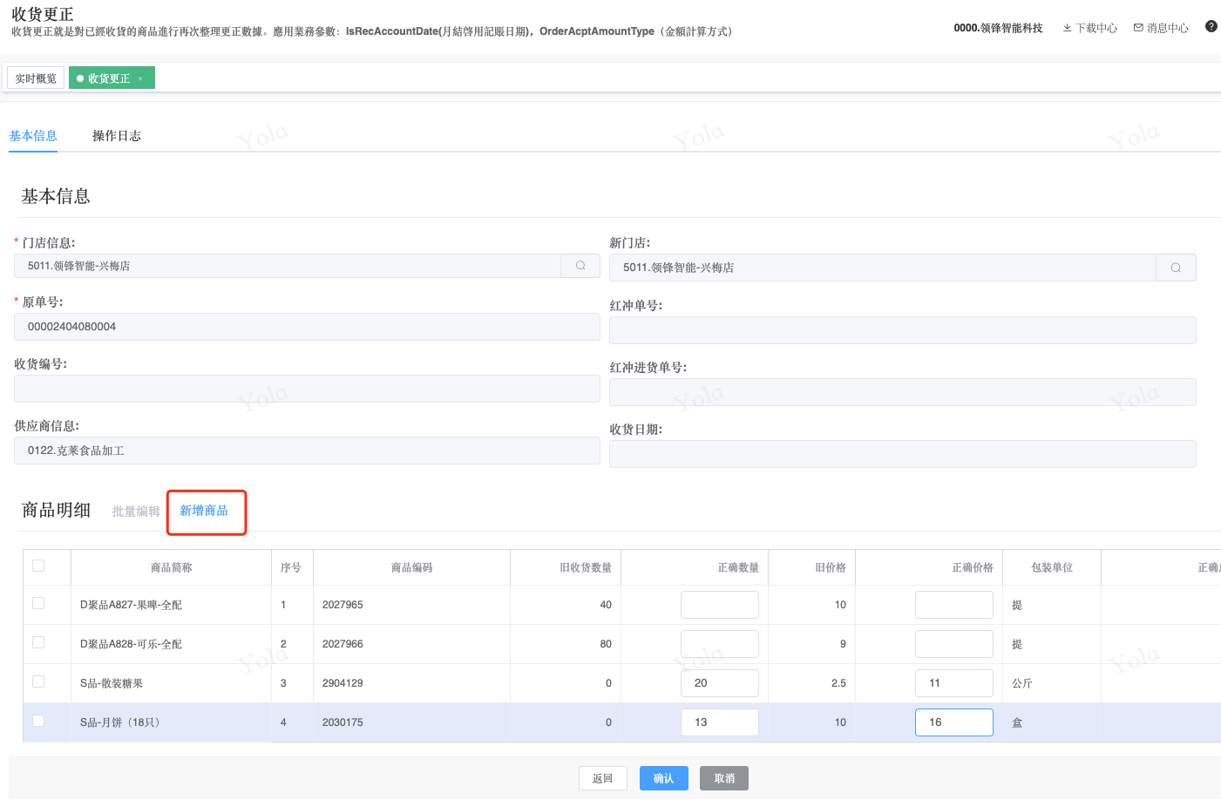Click search icon in 门店信息 field

coord(580,266)
